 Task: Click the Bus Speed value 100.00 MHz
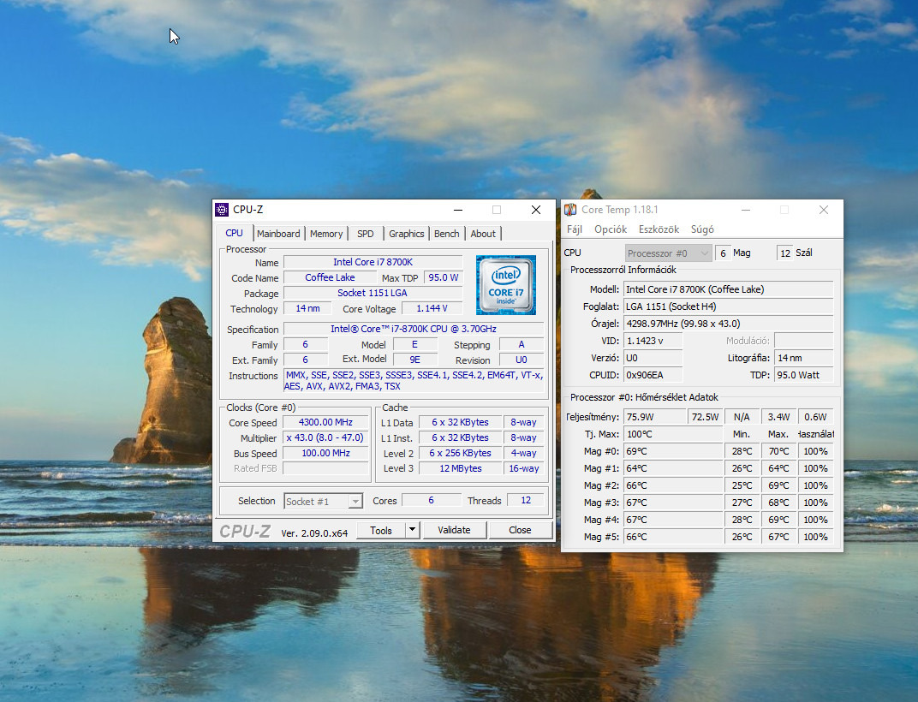(x=325, y=453)
